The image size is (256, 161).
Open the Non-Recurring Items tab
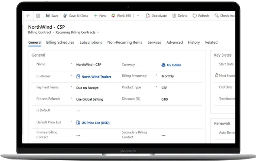pyautogui.click(x=125, y=43)
